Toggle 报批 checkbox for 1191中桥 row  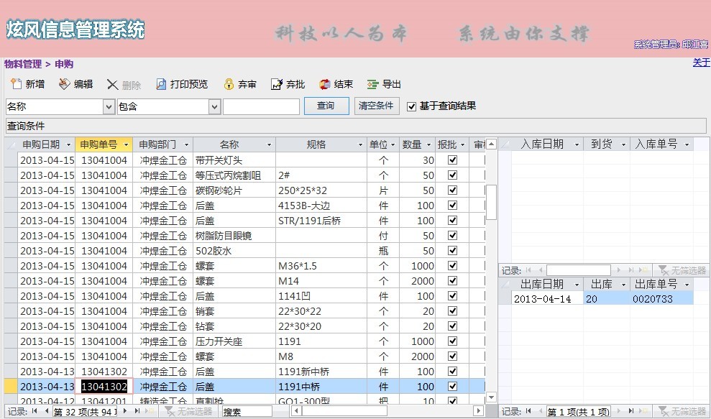(452, 387)
